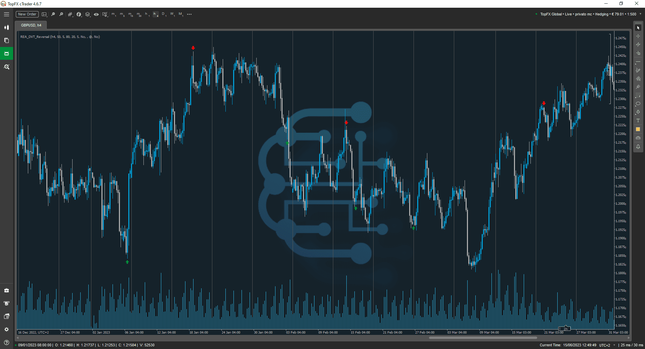The image size is (645, 349).
Task: Open the main hamburger menu
Action: click(6, 14)
